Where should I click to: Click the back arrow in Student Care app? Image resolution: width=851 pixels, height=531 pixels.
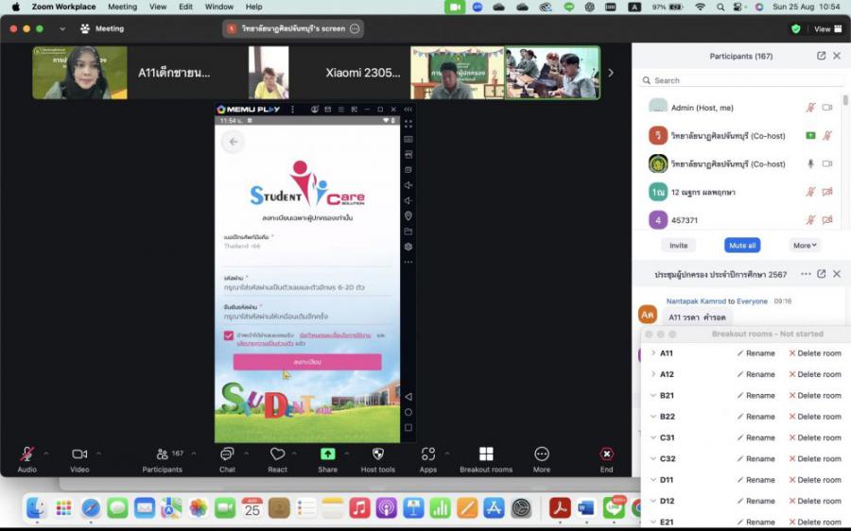tap(233, 142)
